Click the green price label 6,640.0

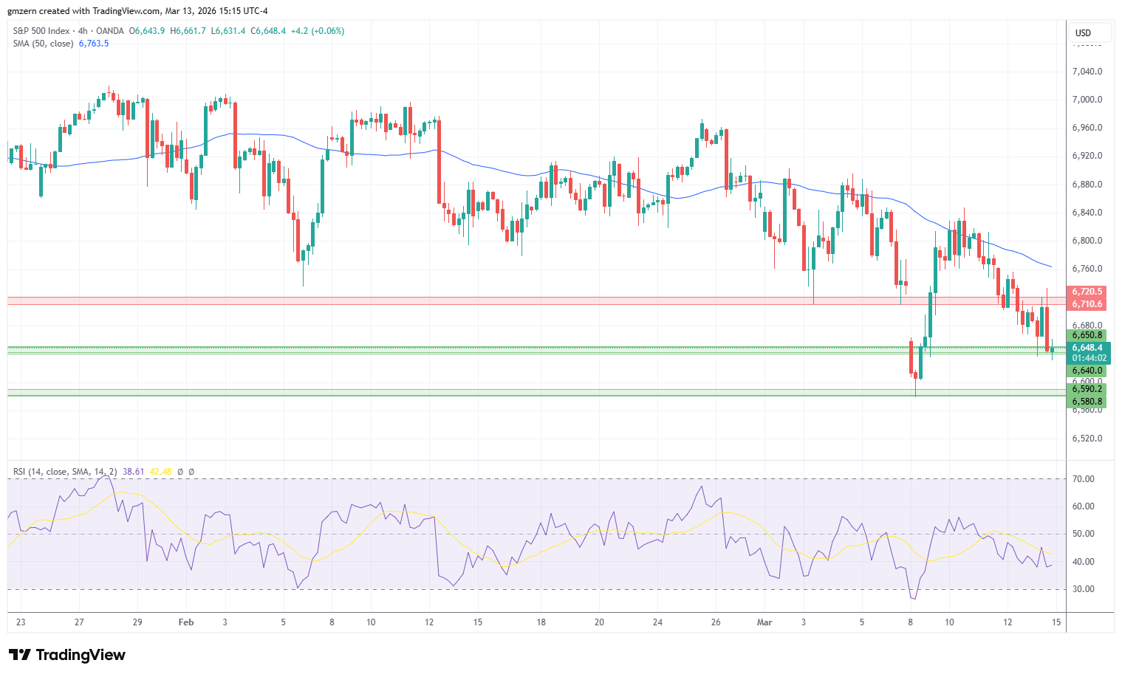(x=1087, y=371)
